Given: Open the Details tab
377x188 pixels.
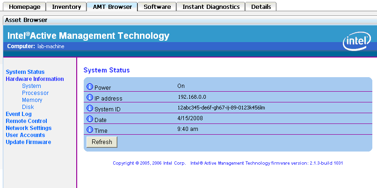Looking at the screenshot, I should coord(261,7).
